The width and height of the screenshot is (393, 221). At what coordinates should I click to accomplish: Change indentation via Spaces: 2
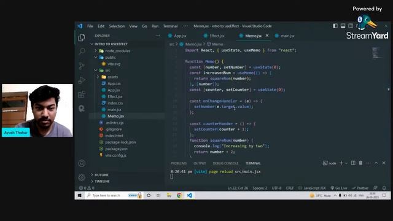click(x=260, y=188)
